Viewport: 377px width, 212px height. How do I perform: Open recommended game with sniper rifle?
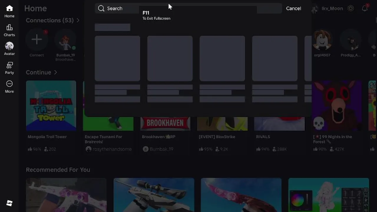(154, 195)
